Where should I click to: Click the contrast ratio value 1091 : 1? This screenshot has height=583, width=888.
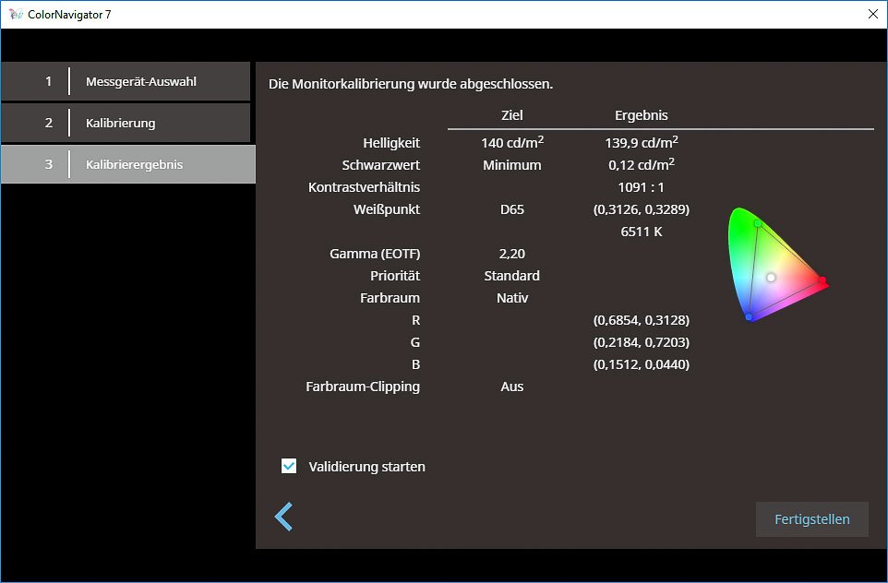pos(641,187)
